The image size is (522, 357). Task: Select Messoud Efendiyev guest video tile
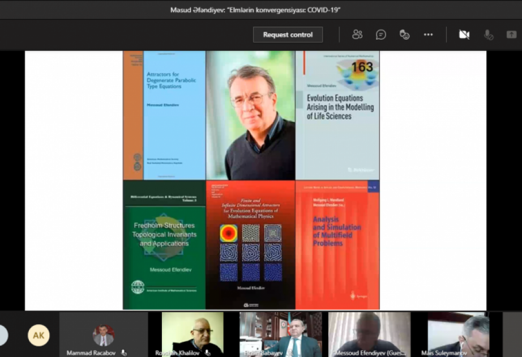pyautogui.click(x=369, y=334)
